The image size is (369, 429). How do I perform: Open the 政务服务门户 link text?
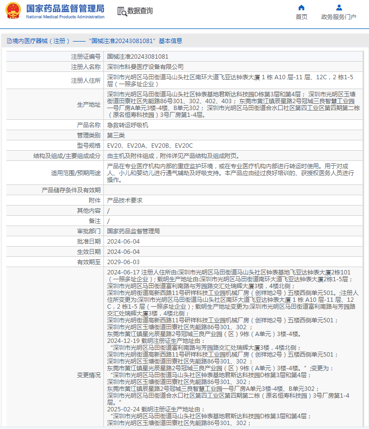(x=339, y=17)
